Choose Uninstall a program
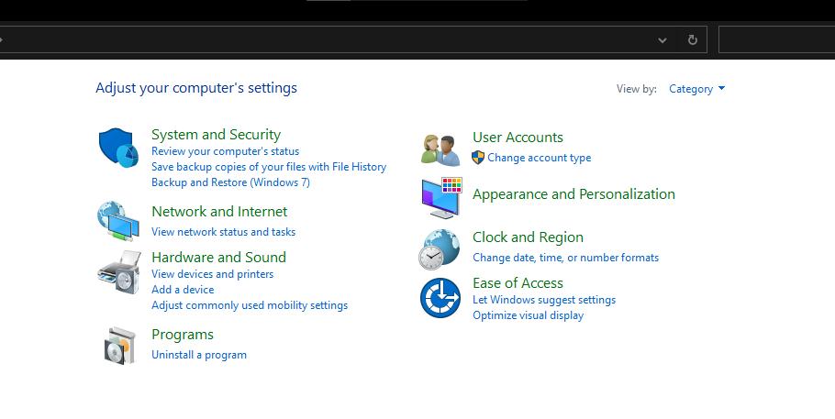This screenshot has height=419, width=835. coord(198,355)
